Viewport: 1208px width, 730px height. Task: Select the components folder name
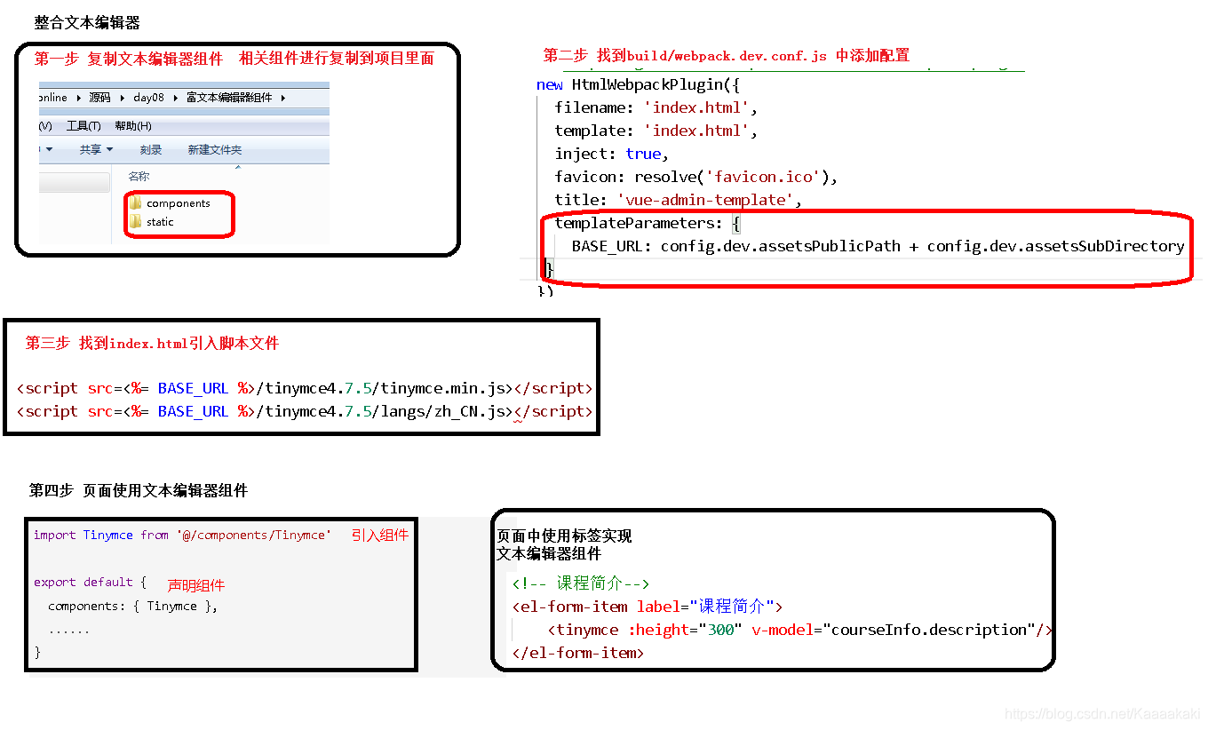click(179, 203)
